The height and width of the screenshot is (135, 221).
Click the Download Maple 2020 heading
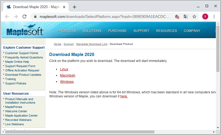[x=72, y=54]
